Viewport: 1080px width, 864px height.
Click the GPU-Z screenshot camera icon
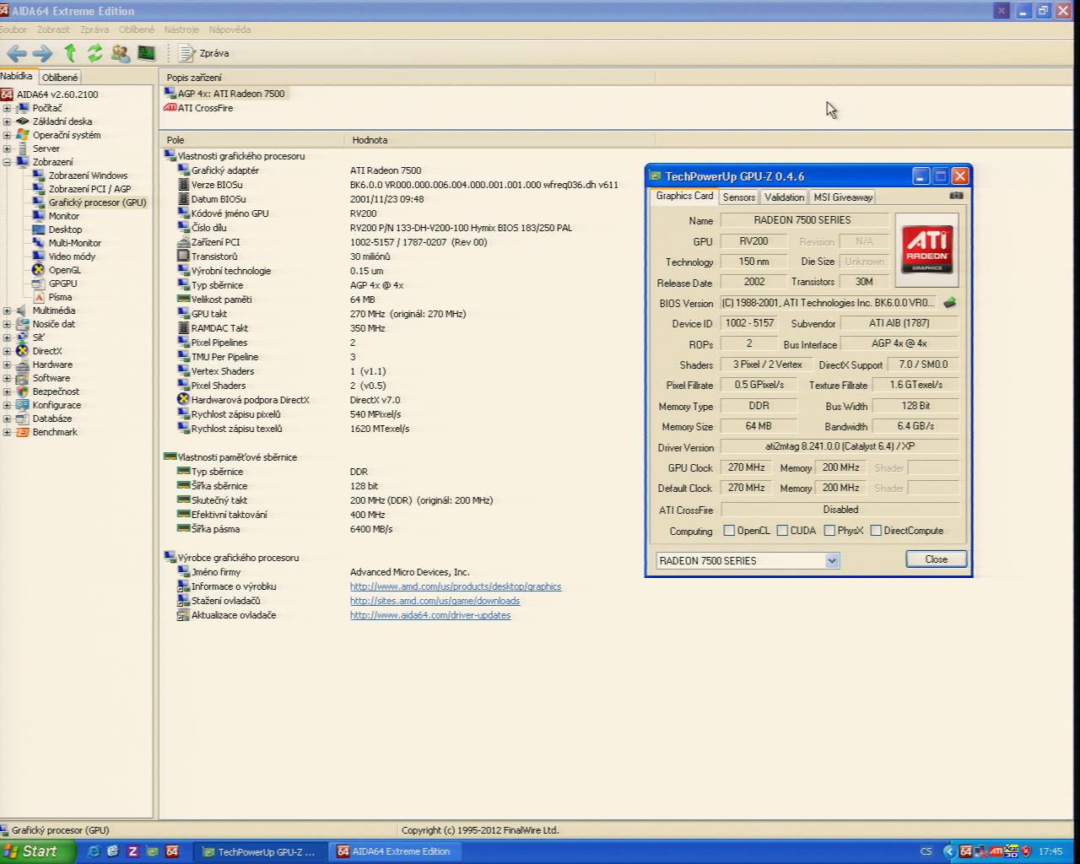click(956, 195)
